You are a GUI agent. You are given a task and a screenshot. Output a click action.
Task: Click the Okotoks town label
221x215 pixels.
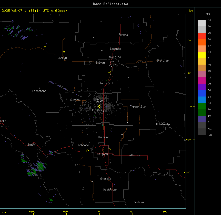(x=106, y=179)
